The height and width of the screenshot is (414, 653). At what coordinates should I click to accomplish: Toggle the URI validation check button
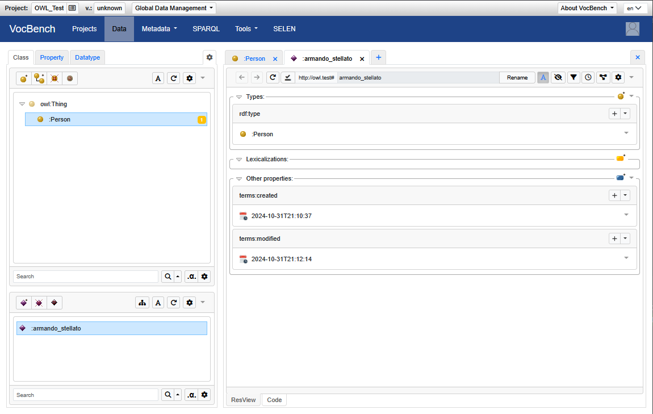point(288,77)
